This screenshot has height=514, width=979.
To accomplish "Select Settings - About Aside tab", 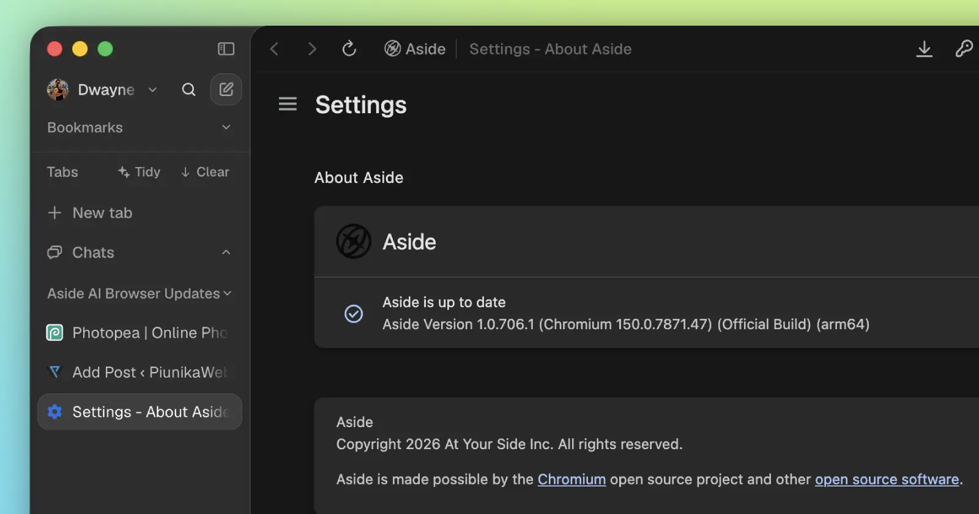I will (x=140, y=412).
